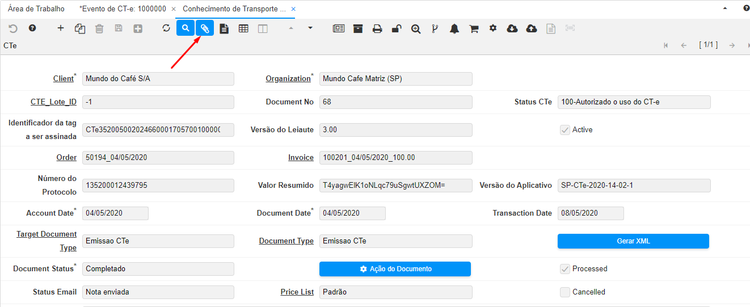Viewport: 750px width, 307px height.
Task: Switch to Evento de CT-e tab
Action: point(123,9)
